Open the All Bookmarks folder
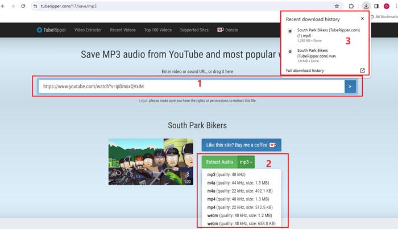Screen dimensions: 398x229 [x=384, y=17]
